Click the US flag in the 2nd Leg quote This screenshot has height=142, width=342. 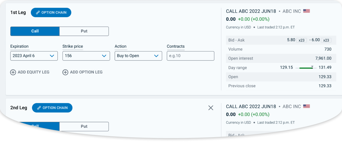[307, 106]
